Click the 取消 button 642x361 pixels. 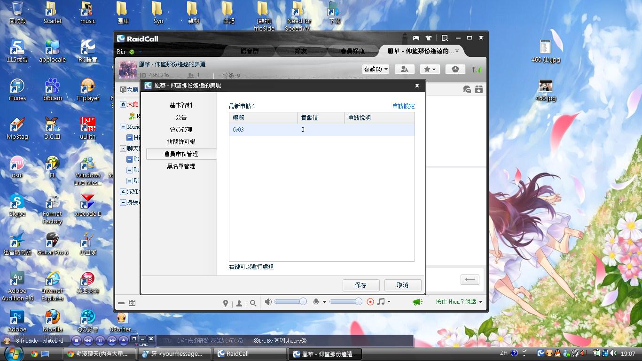pos(403,285)
